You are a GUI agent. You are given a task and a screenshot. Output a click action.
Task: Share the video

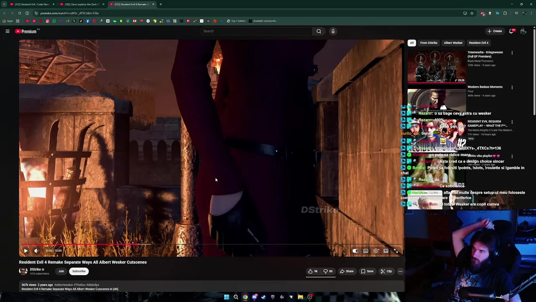coord(347,271)
